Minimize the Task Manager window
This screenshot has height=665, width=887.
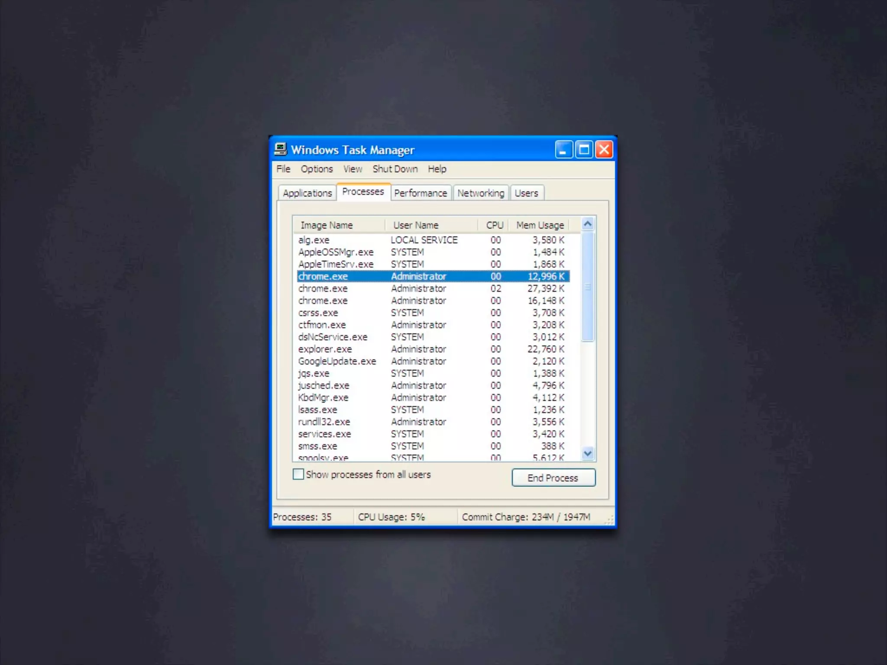coord(564,150)
